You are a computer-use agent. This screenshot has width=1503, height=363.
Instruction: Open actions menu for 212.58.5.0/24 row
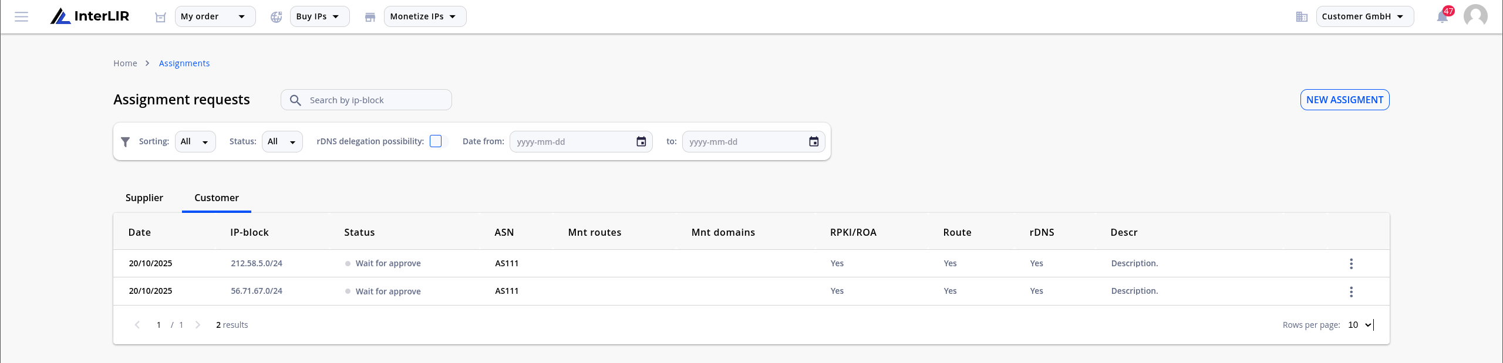[x=1351, y=264]
